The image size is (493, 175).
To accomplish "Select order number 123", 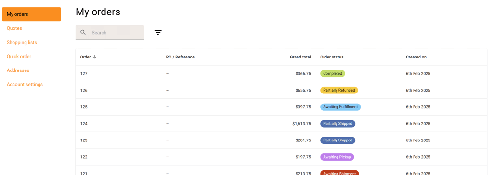I will [84, 140].
